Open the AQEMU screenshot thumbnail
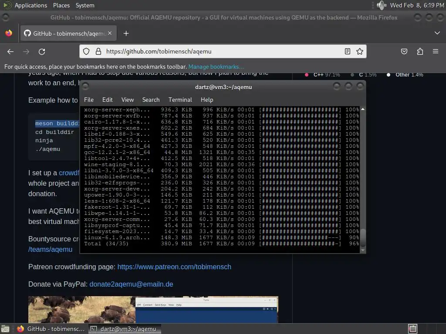 pos(153,310)
